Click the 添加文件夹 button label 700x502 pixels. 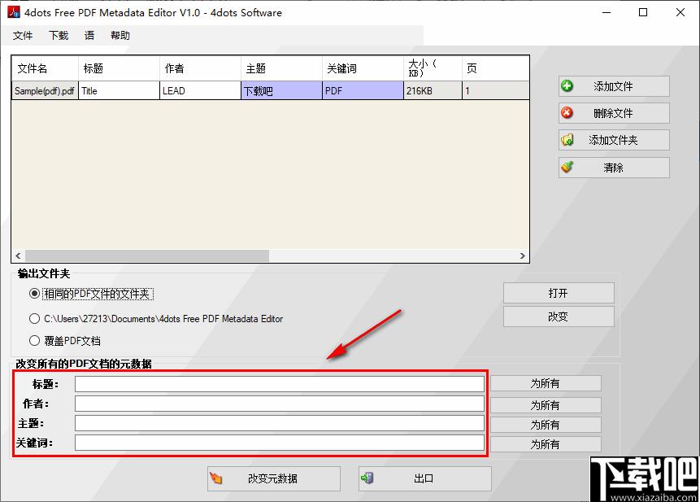[x=613, y=140]
